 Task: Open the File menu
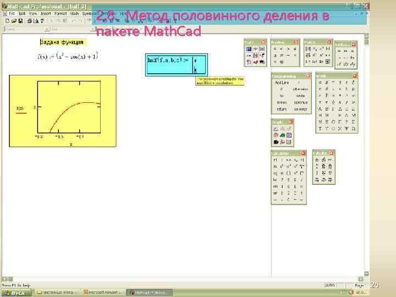pyautogui.click(x=12, y=13)
